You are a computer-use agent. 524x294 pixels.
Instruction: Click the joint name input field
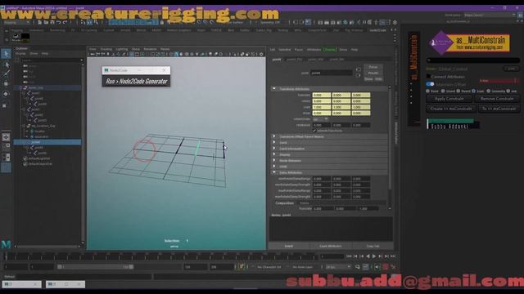click(332, 73)
